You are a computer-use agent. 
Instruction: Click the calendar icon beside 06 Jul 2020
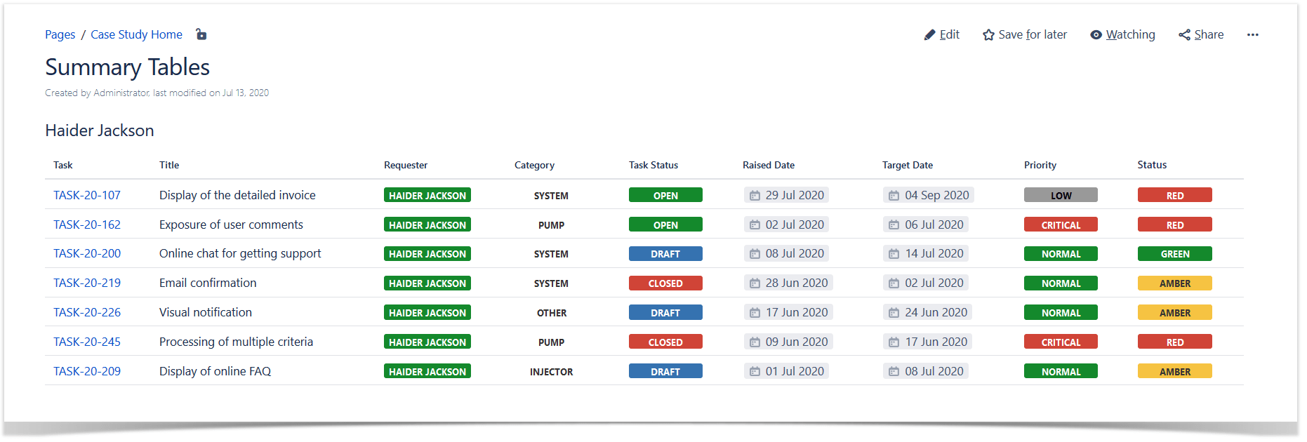[x=894, y=225]
